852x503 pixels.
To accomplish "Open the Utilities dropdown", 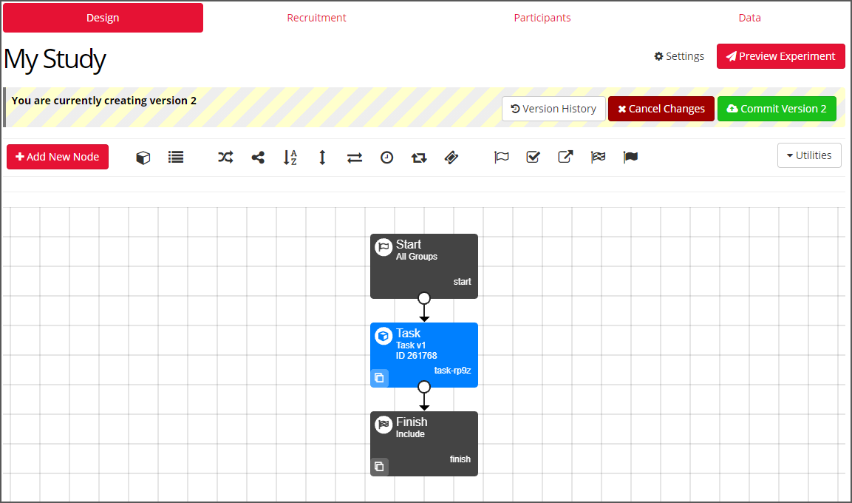I will point(809,155).
